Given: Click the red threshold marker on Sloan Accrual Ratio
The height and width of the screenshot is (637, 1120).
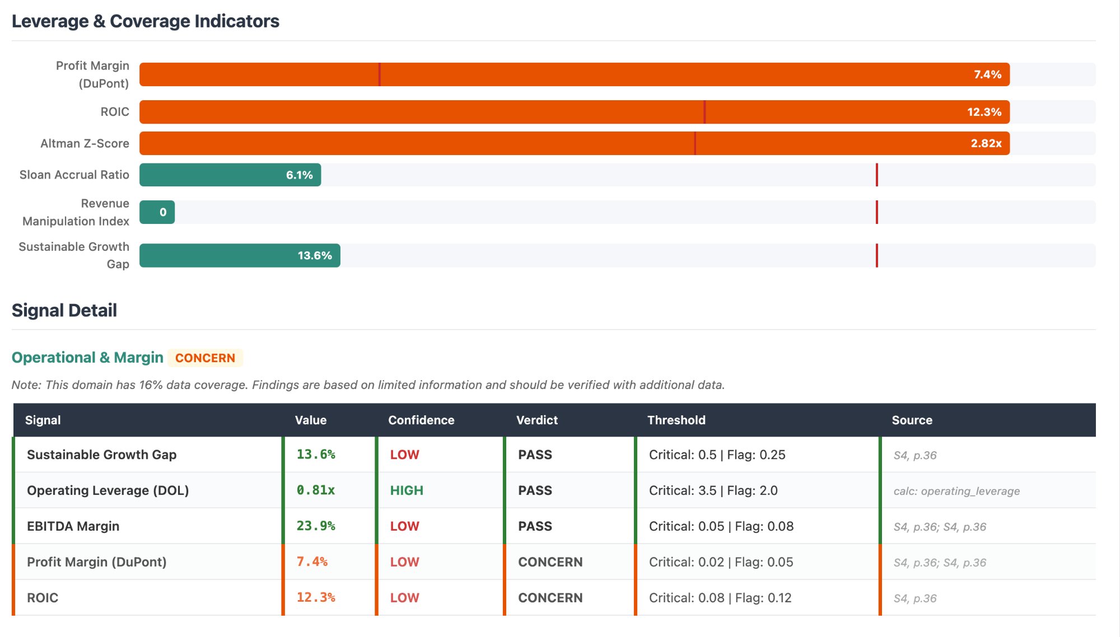Looking at the screenshot, I should coord(877,174).
